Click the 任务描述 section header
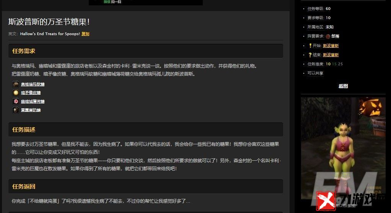 point(146,130)
